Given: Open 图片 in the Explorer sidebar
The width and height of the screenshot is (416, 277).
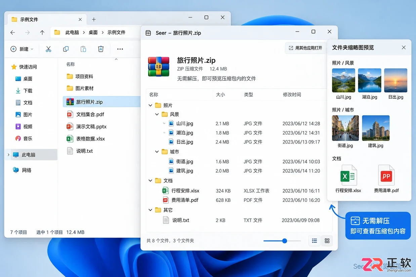Looking at the screenshot, I should pyautogui.click(x=24, y=114).
